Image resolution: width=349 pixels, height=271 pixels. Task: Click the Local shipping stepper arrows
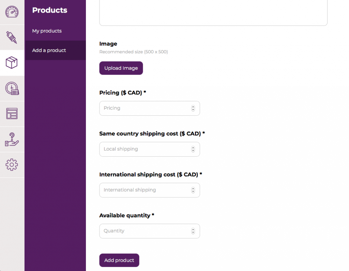click(x=193, y=149)
